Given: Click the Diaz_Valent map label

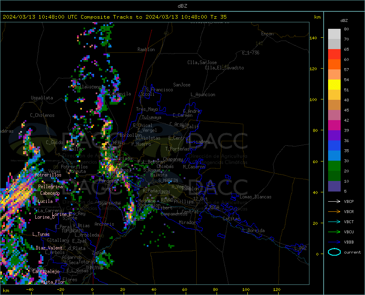Looking at the screenshot, I should pyautogui.click(x=49, y=248).
